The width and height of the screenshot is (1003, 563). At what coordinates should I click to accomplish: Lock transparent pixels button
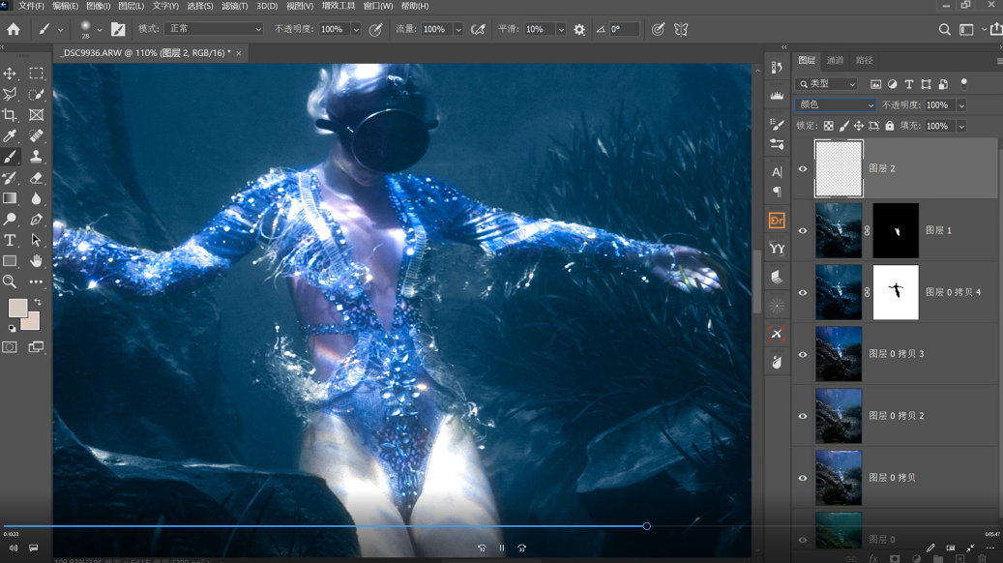[x=828, y=126]
